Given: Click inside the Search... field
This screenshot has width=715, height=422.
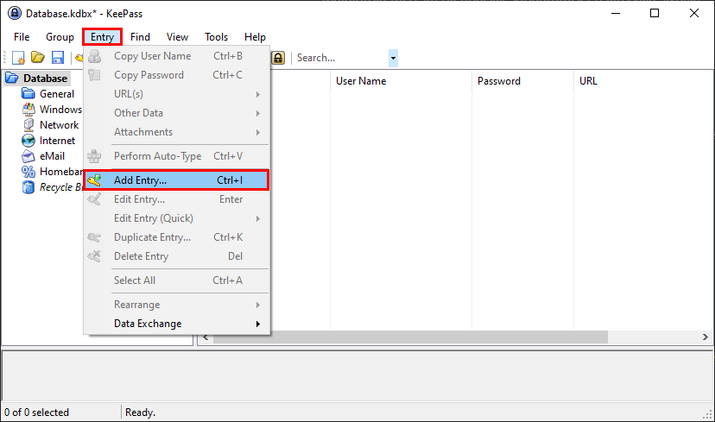Looking at the screenshot, I should tap(341, 58).
